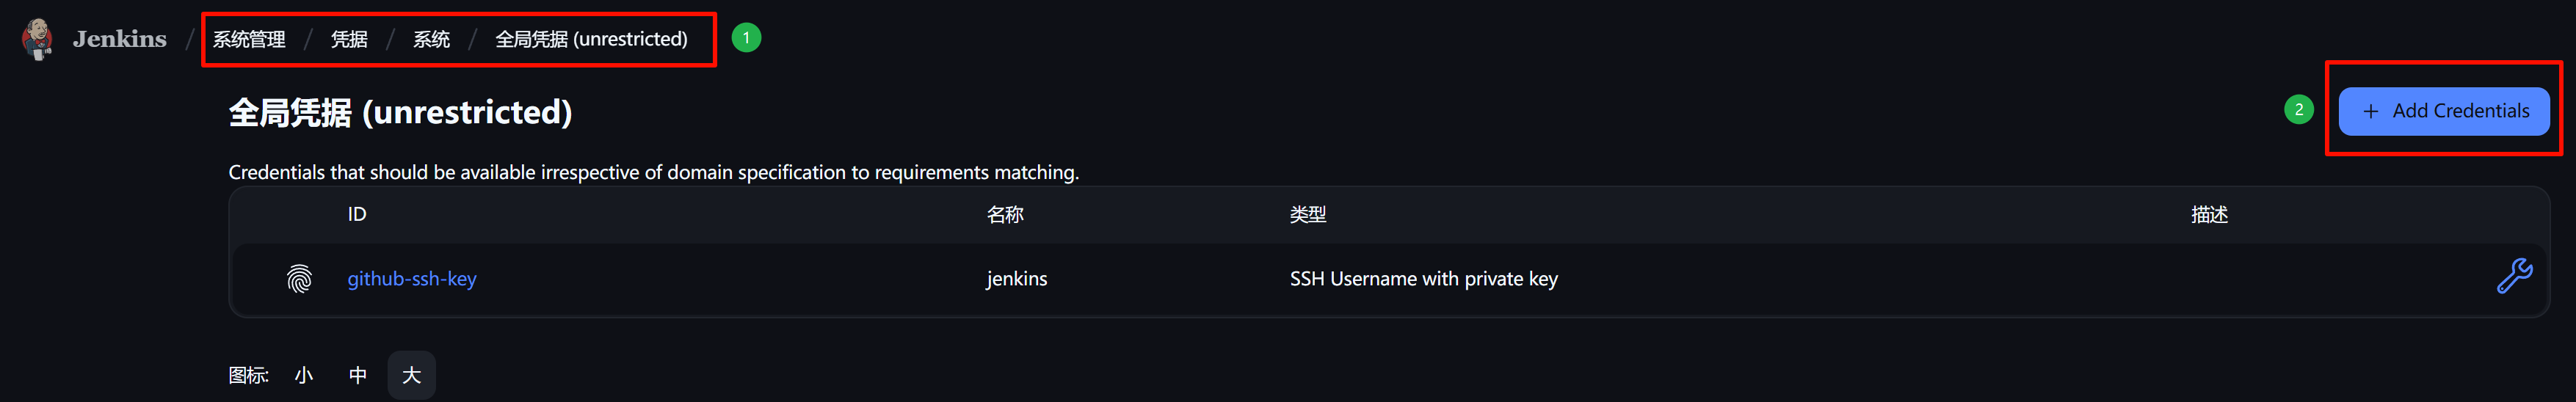This screenshot has width=2576, height=402.
Task: Click the green circle marker numbered 1
Action: pyautogui.click(x=746, y=38)
